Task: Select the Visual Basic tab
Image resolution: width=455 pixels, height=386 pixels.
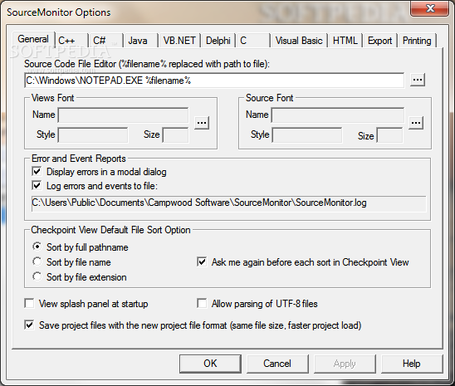Action: [x=299, y=41]
